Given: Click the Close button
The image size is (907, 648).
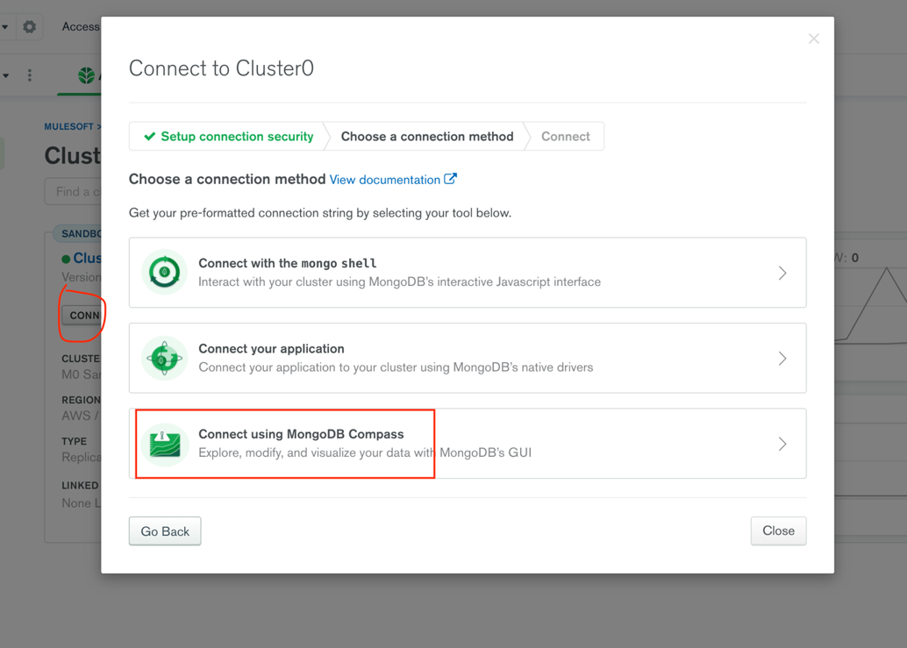Looking at the screenshot, I should tap(778, 531).
